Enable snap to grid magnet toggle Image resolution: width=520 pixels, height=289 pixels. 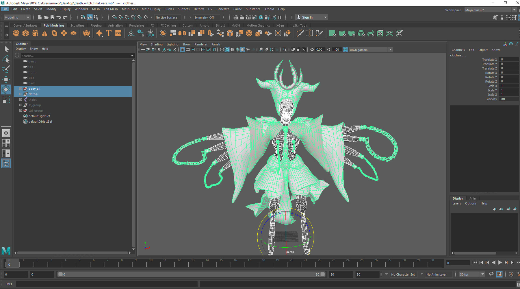[x=115, y=17]
